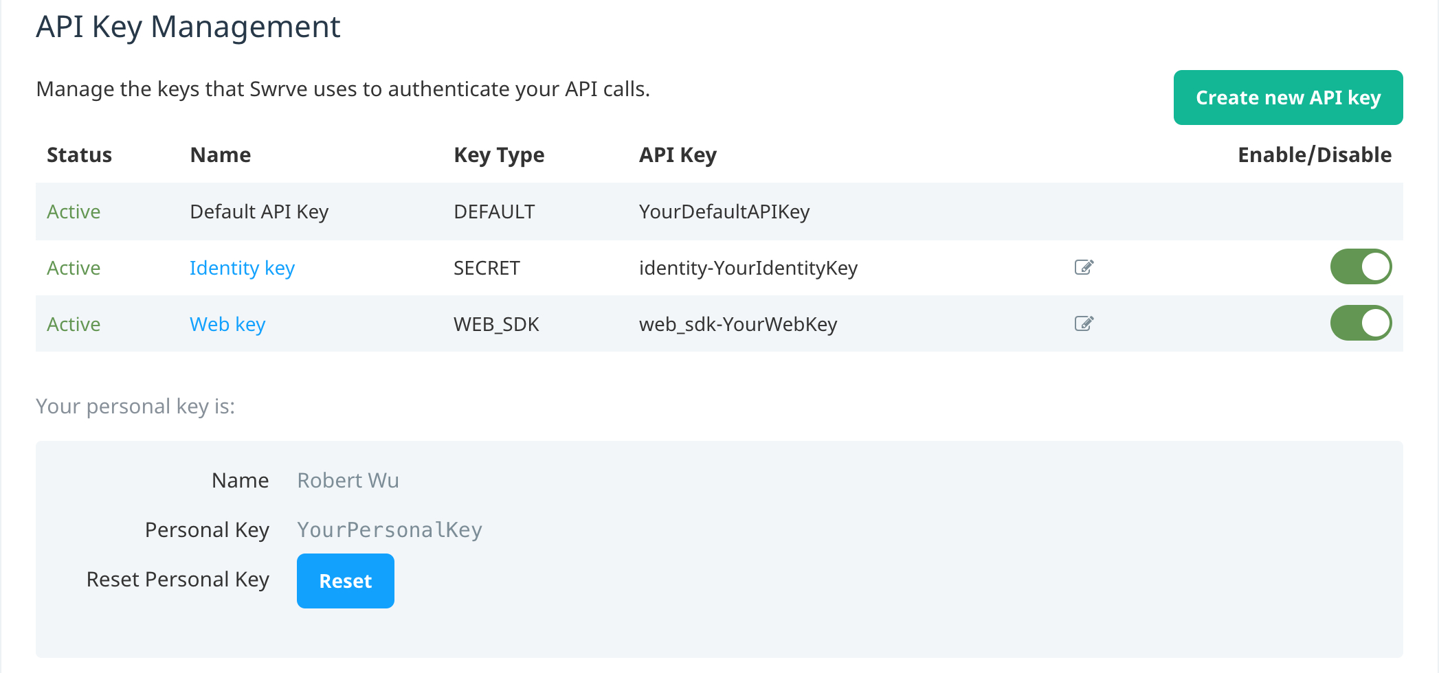The image size is (1439, 673).
Task: Click the YourPersonalKey value
Action: [389, 529]
